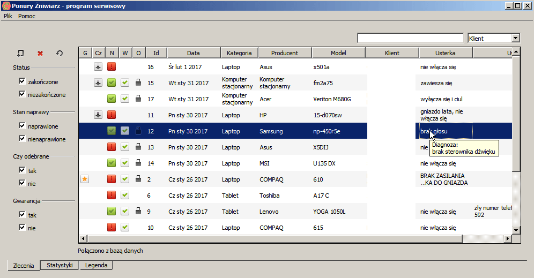Switch to the Zlecenia tab

point(24,265)
